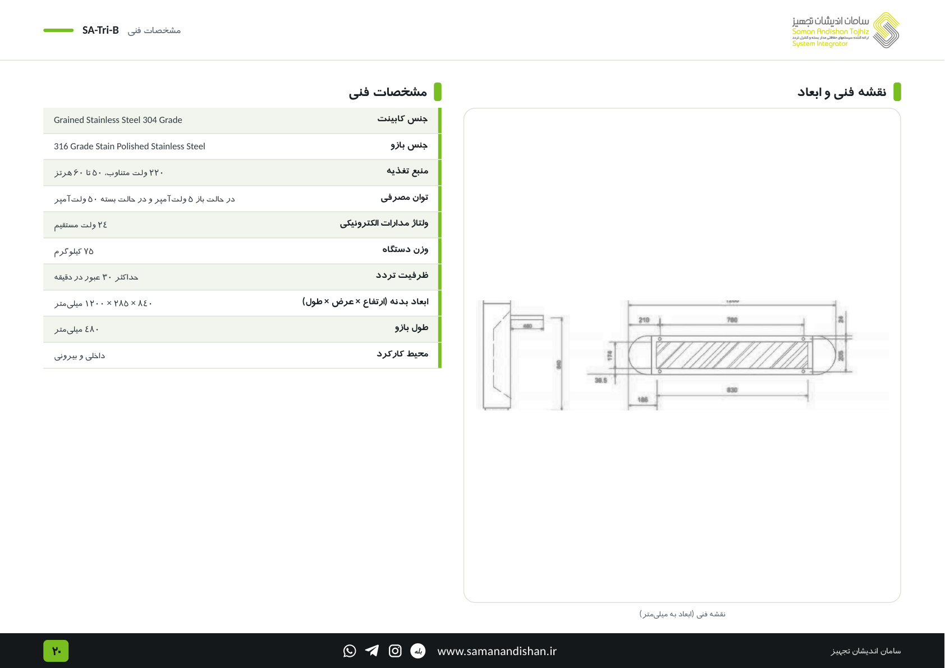Select the محیط کارکرد environment row
The image size is (945, 668).
[x=242, y=355]
